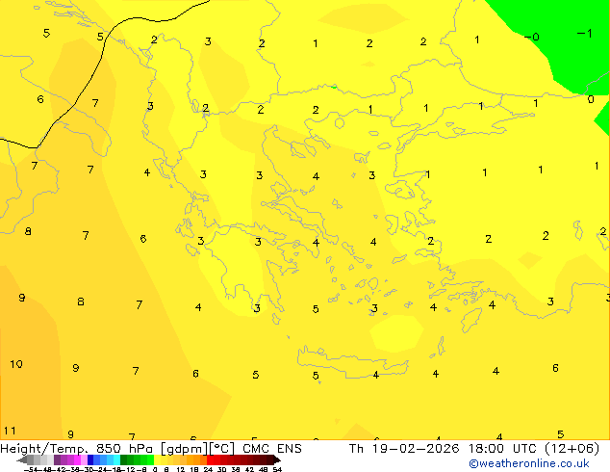This screenshot has height=472, width=610.
Task: Pick the cyan swatch in the legend
Action: coord(116,459)
